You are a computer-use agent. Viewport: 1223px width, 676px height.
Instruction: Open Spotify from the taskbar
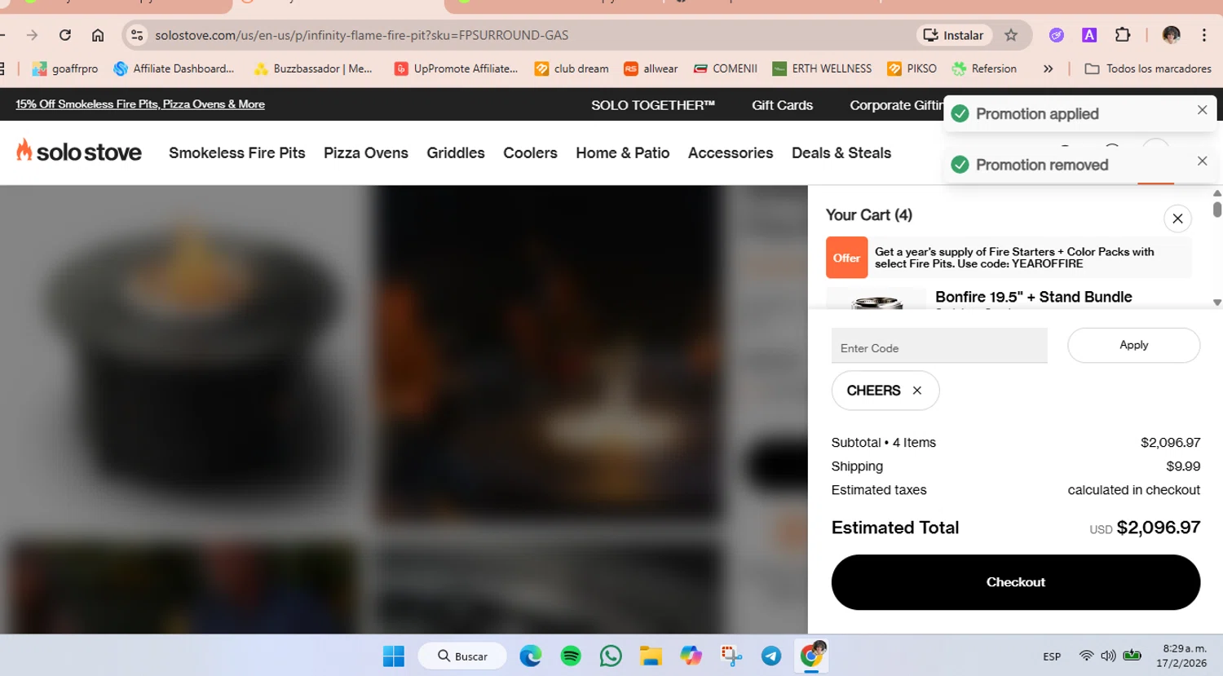(571, 656)
